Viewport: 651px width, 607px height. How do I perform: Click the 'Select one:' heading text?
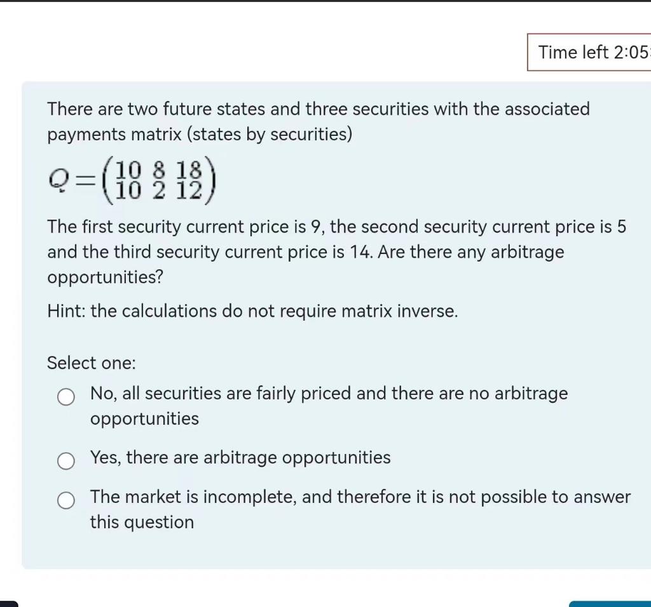91,363
